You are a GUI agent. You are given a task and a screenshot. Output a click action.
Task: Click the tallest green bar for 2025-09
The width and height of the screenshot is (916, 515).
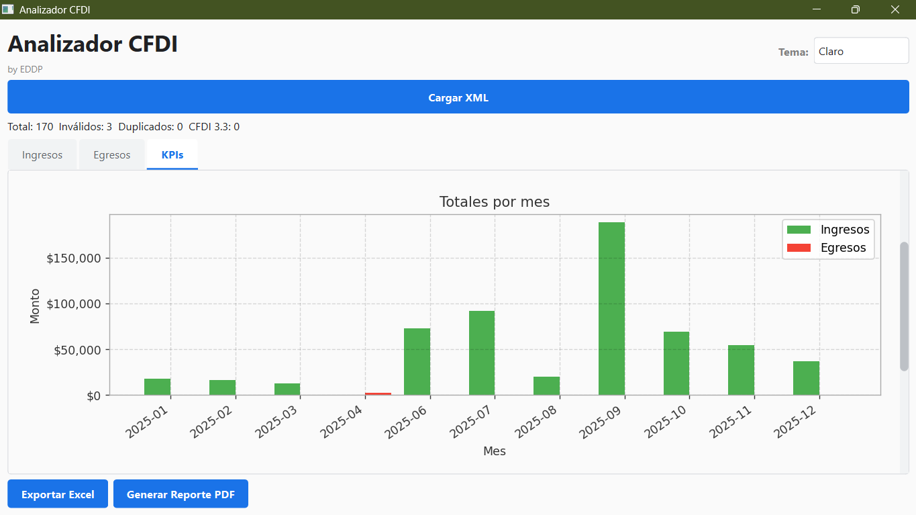click(611, 309)
